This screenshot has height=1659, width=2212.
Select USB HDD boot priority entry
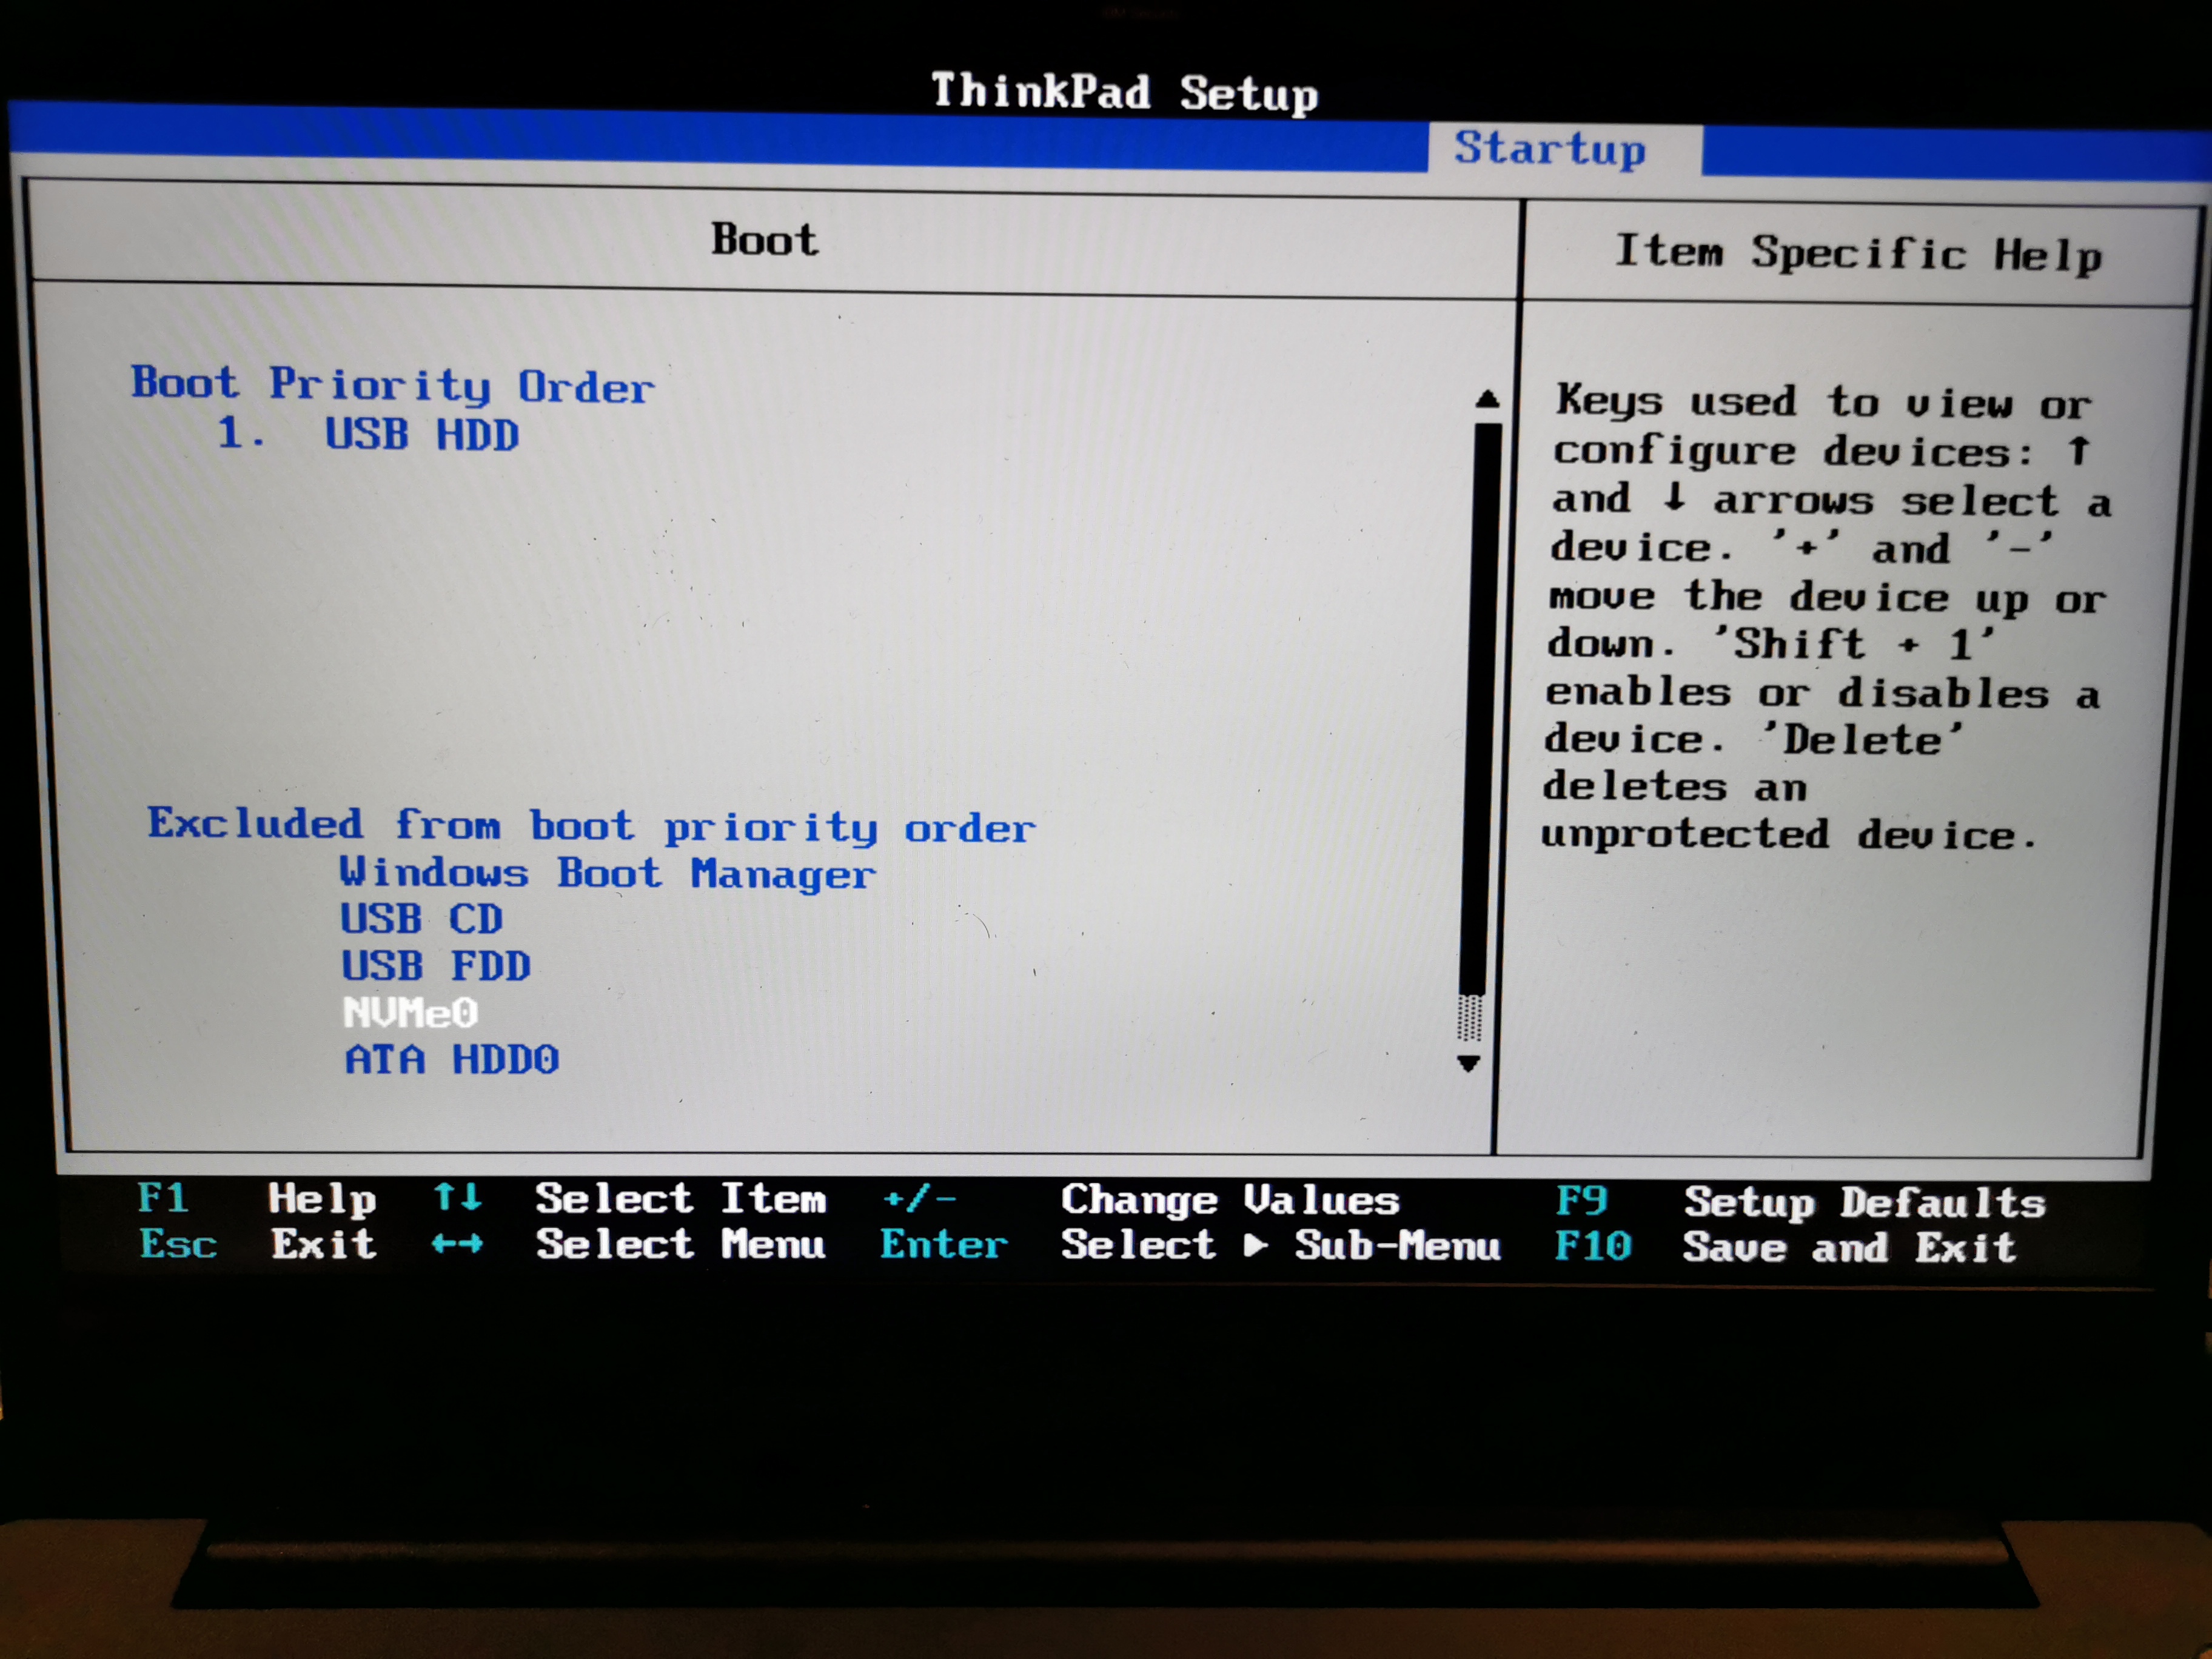[x=421, y=435]
